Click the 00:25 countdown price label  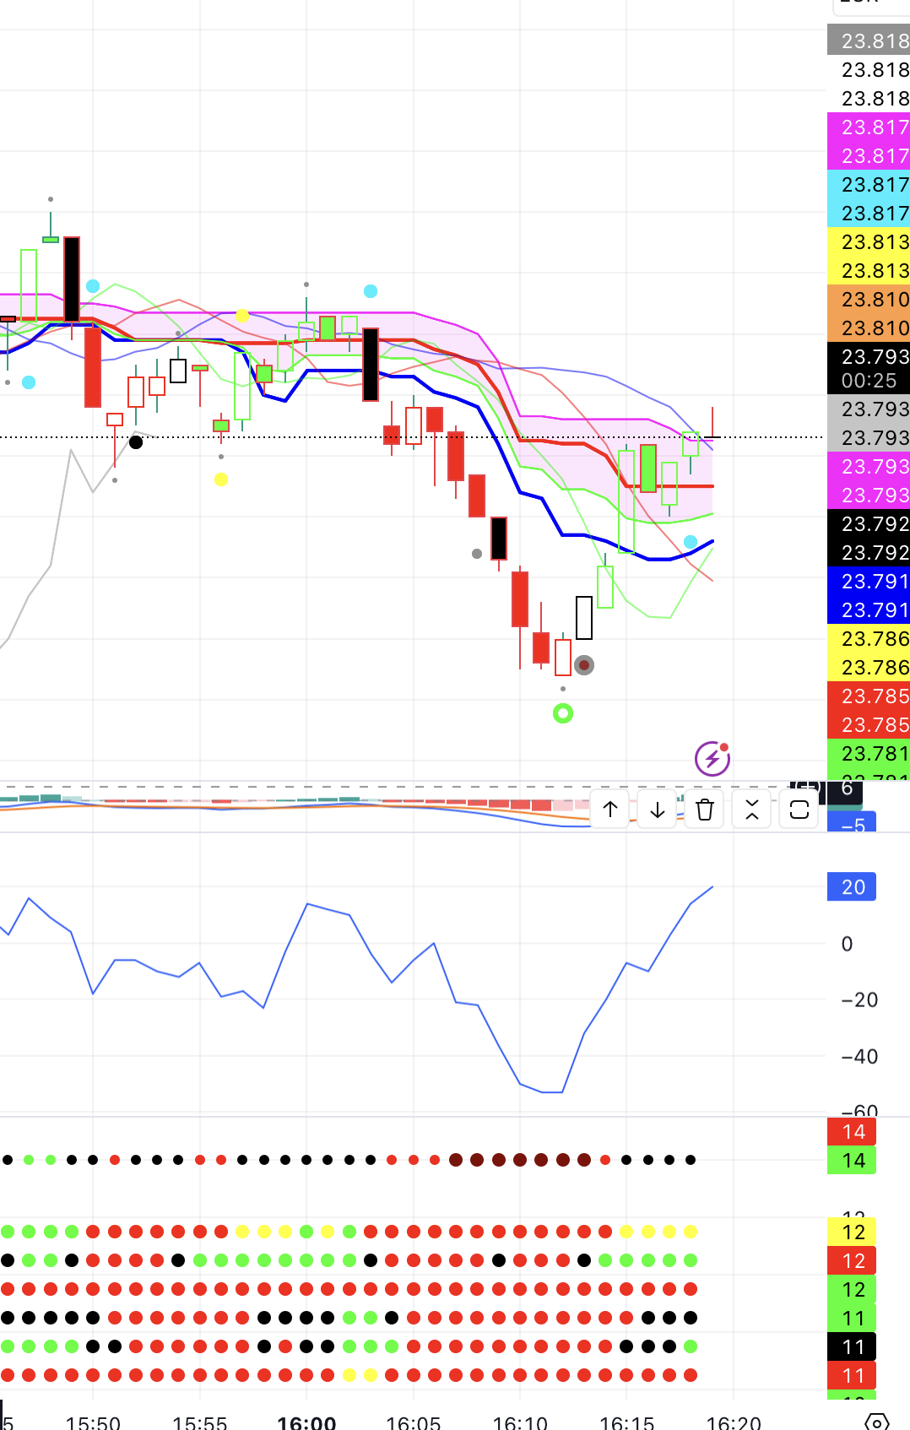point(869,381)
